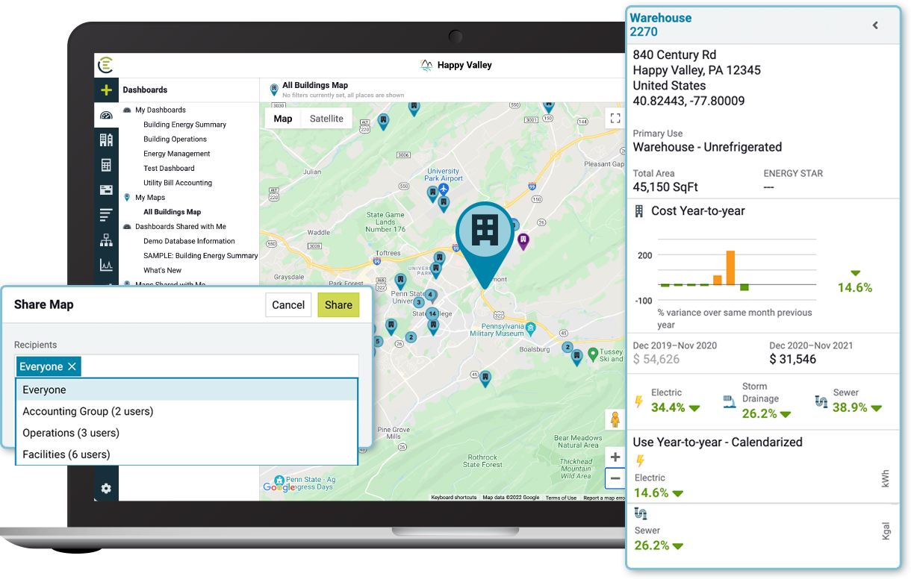The height and width of the screenshot is (579, 911).
Task: Select Operations (3 users) from recipients list
Action: [71, 433]
